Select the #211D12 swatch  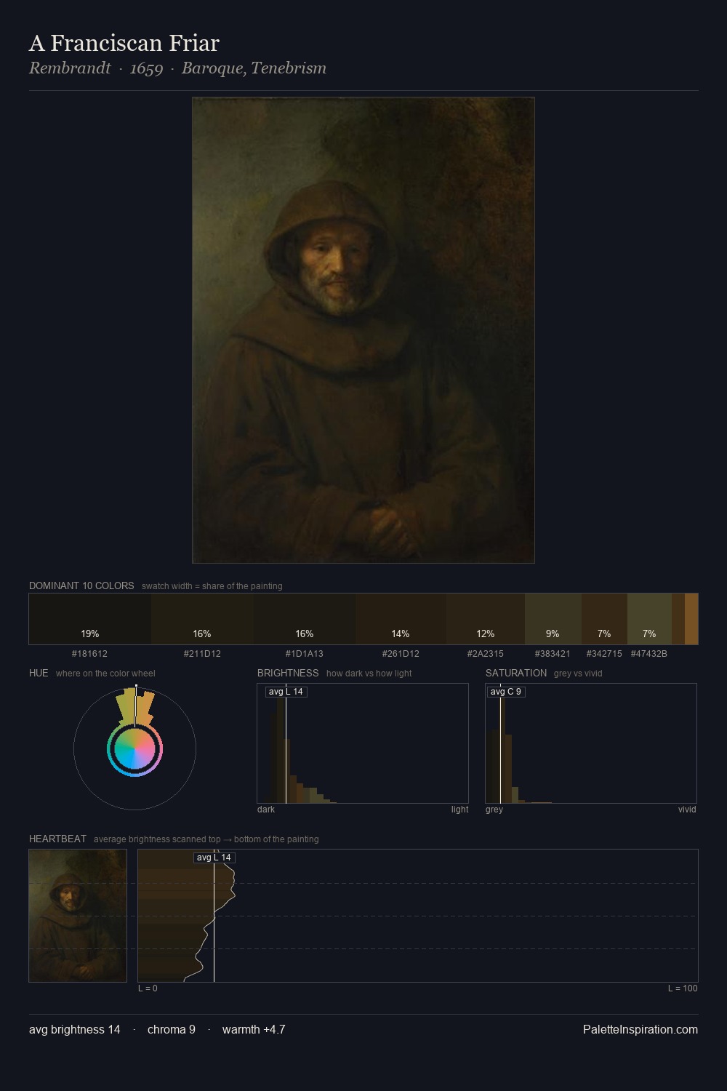point(202,619)
